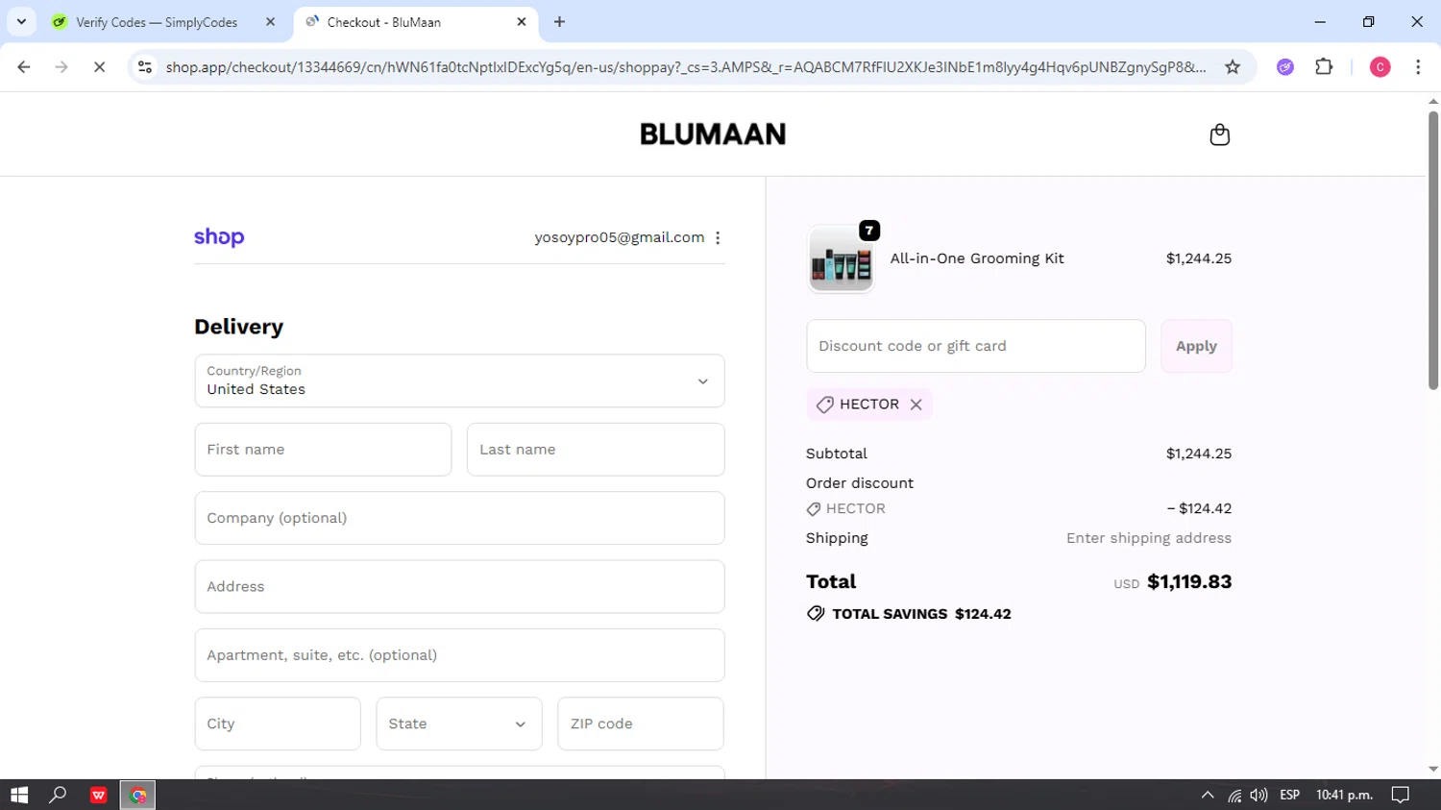Close the Checkout - BluMaan tab
This screenshot has height=810, width=1441.
(x=522, y=22)
